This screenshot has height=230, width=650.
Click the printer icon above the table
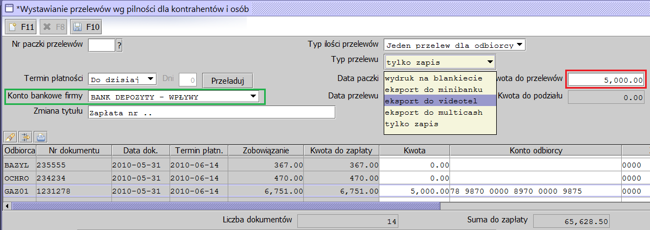[x=41, y=136]
